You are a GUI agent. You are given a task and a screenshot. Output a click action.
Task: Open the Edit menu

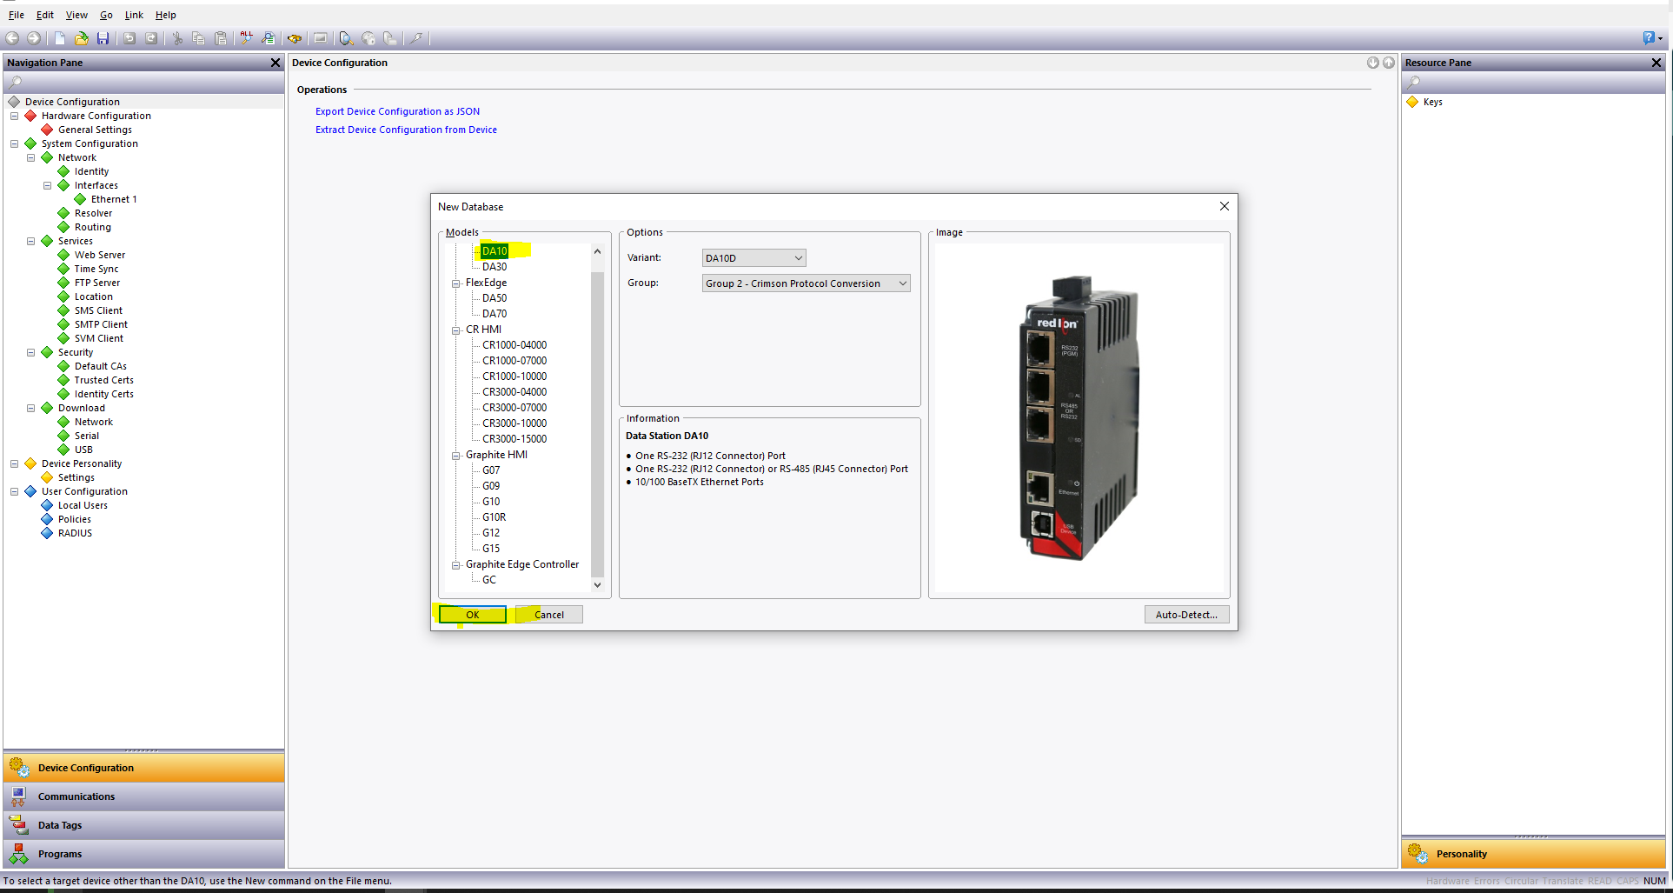coord(45,15)
